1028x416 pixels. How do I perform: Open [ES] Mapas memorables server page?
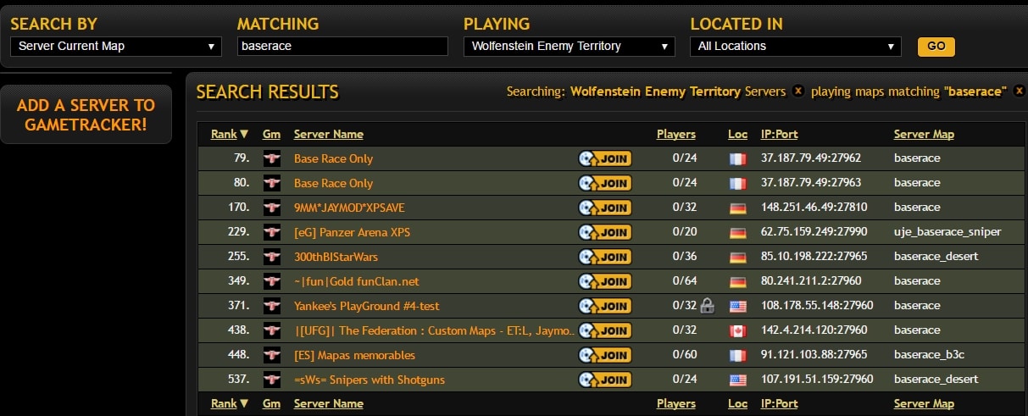(354, 355)
